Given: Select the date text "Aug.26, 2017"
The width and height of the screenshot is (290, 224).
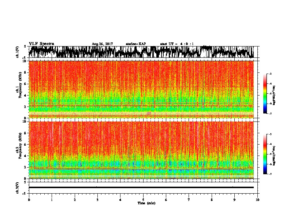Looking at the screenshot, I should click(x=102, y=44).
